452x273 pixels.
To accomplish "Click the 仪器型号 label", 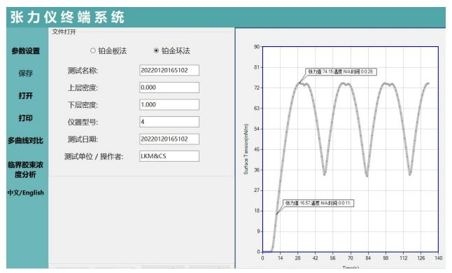I will tap(83, 122).
